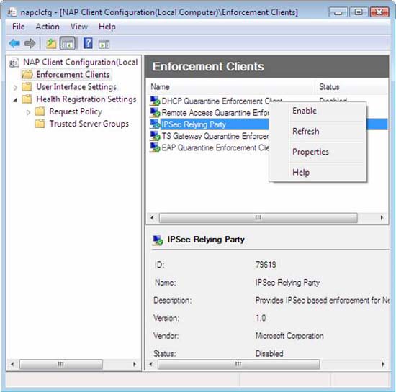Open the blue question mark Help icon
The width and height of the screenshot is (396, 392).
pos(88,43)
